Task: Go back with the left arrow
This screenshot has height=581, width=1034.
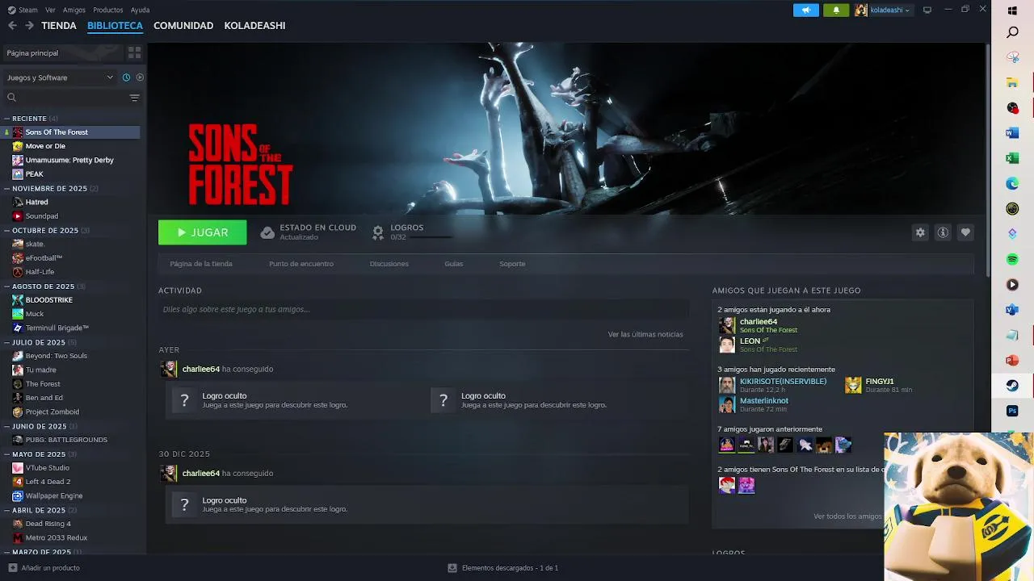Action: 12,26
